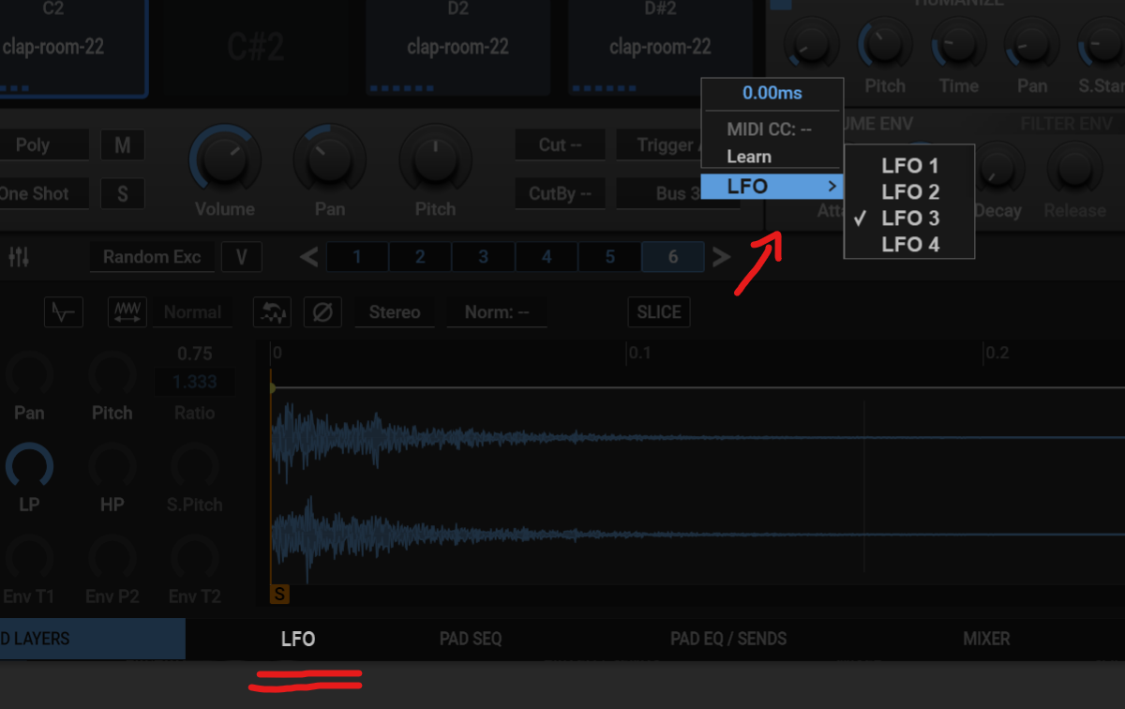
Task: Select layer 3
Action: click(x=483, y=257)
